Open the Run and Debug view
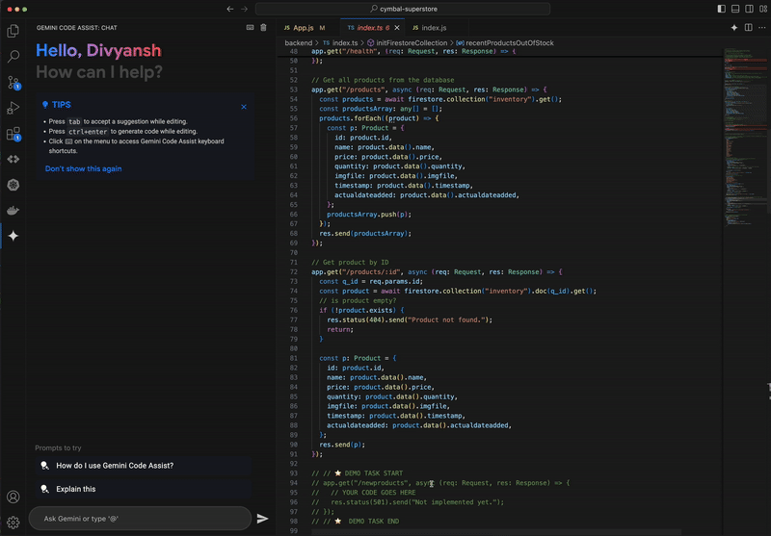Viewport: 771px width, 536px height. coord(13,108)
